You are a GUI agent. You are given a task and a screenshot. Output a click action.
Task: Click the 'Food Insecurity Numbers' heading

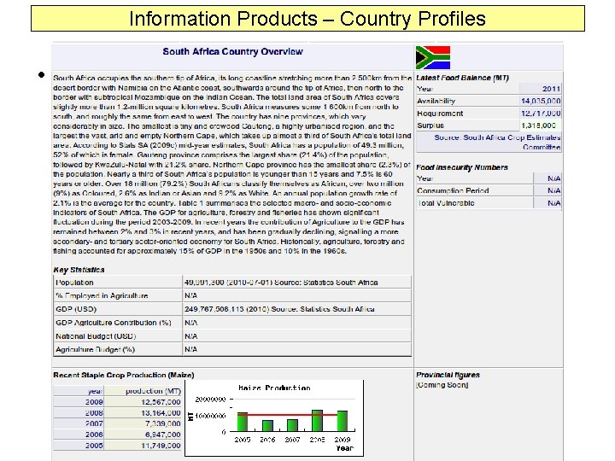(x=461, y=167)
